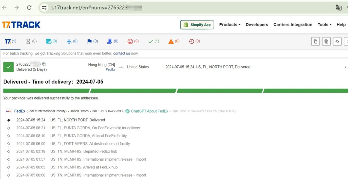Select the orange warning alert (0) tab
348x179 pixels.
coord(174,42)
